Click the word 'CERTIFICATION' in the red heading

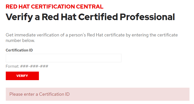53,7
